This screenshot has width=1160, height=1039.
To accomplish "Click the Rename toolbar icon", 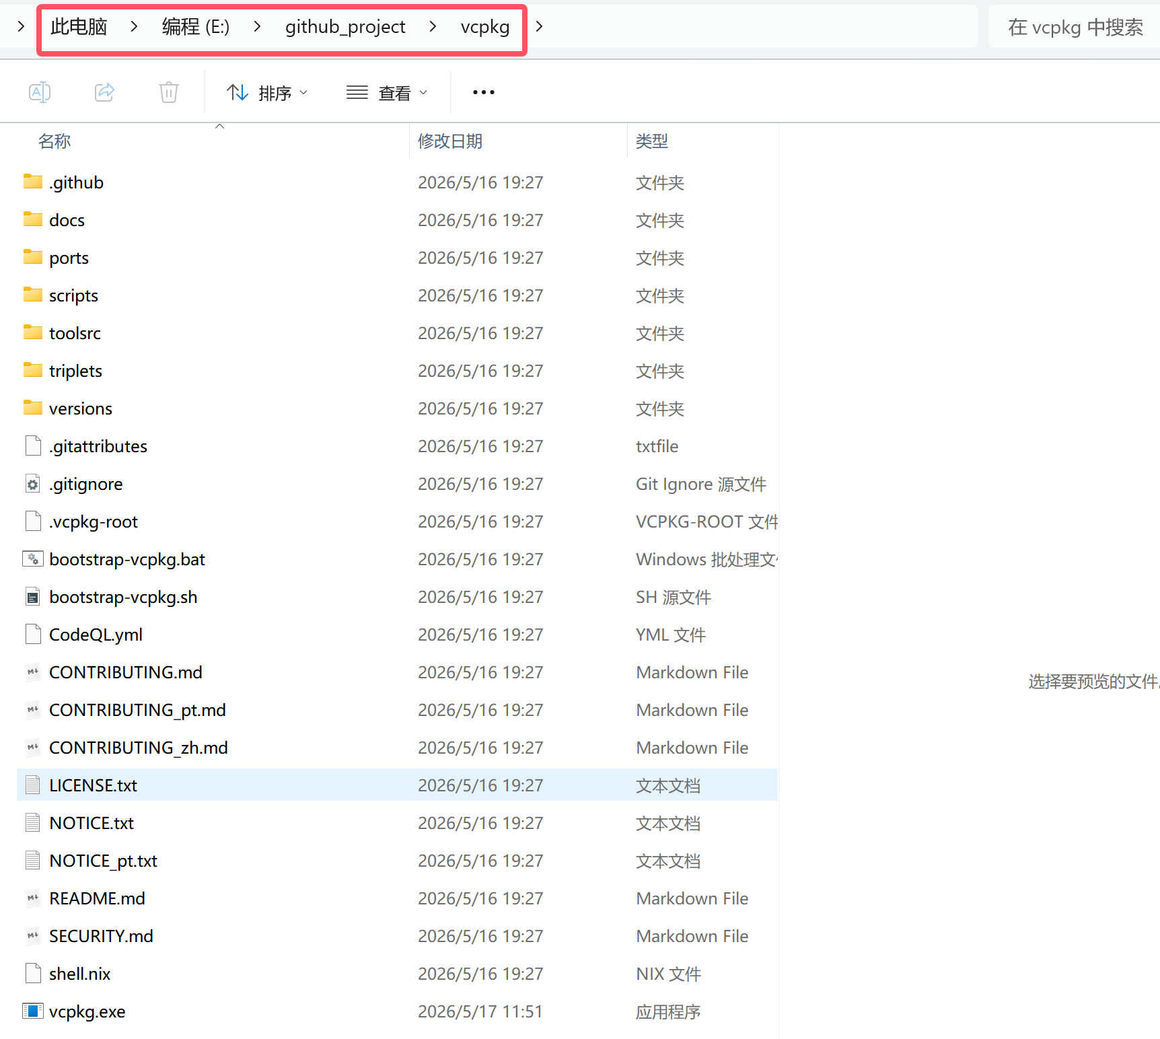I will coord(40,92).
